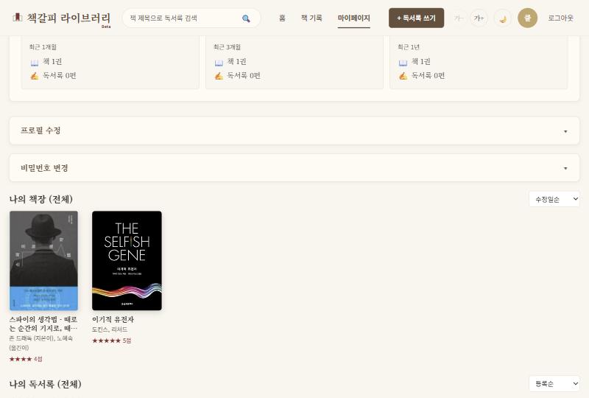Decrease font size with 가- button
This screenshot has height=398, width=589.
coord(458,18)
